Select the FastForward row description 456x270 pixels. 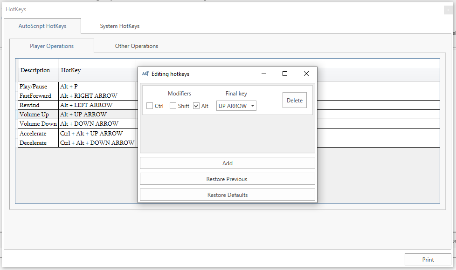[x=38, y=96]
